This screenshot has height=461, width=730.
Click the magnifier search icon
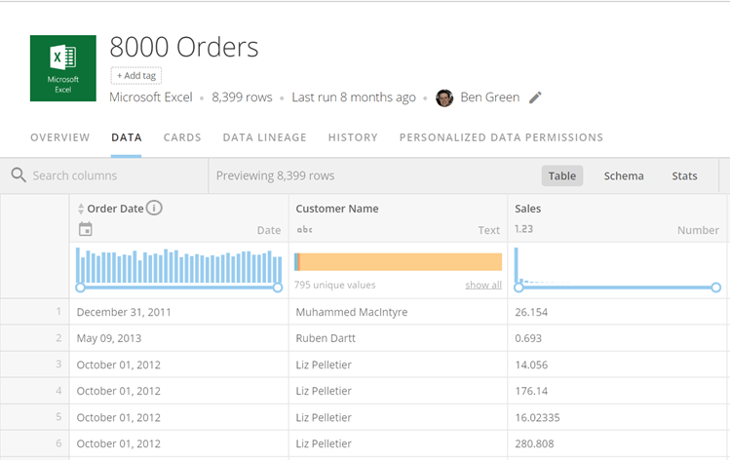coord(19,175)
